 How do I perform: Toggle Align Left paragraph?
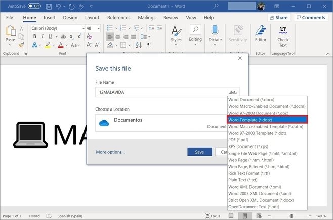pos(110,36)
